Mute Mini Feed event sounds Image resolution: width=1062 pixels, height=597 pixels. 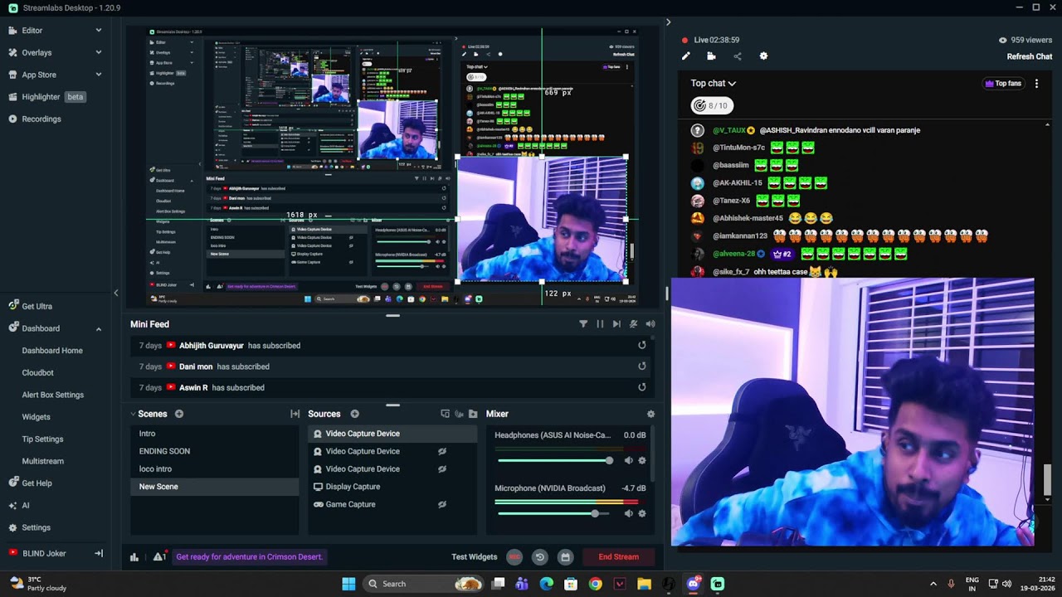(x=633, y=324)
